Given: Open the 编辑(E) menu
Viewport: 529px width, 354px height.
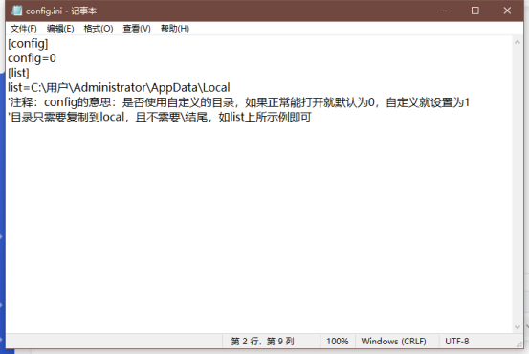Looking at the screenshot, I should (60, 29).
